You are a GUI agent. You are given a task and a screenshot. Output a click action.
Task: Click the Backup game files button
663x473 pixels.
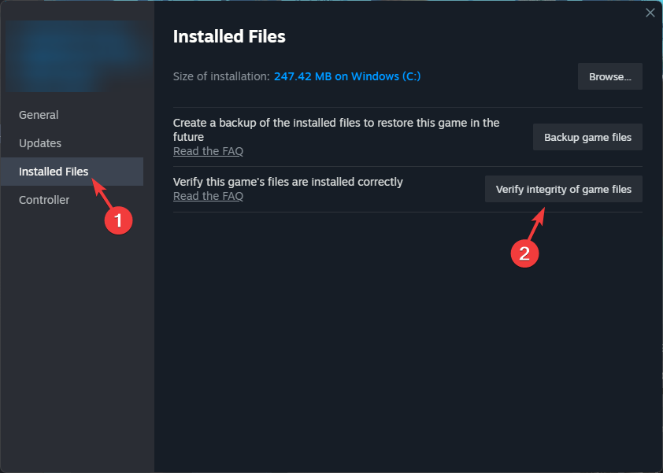click(587, 137)
